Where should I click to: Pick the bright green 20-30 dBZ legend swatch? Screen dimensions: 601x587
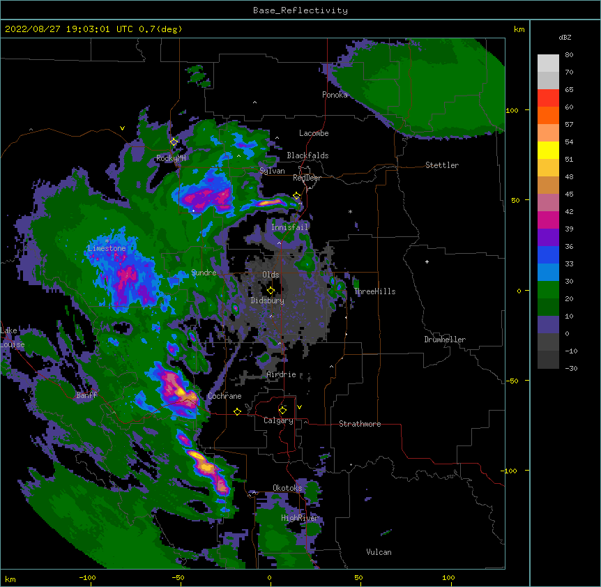point(548,290)
